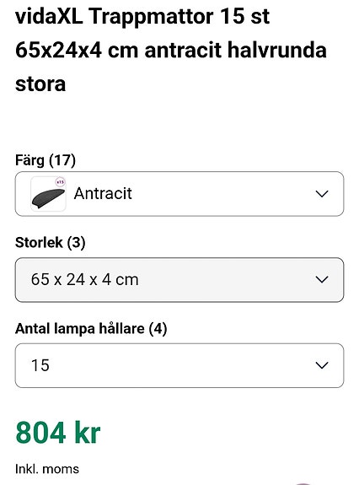Click the 65 x 24 x 4 cm value
The height and width of the screenshot is (485, 359).
(x=84, y=280)
